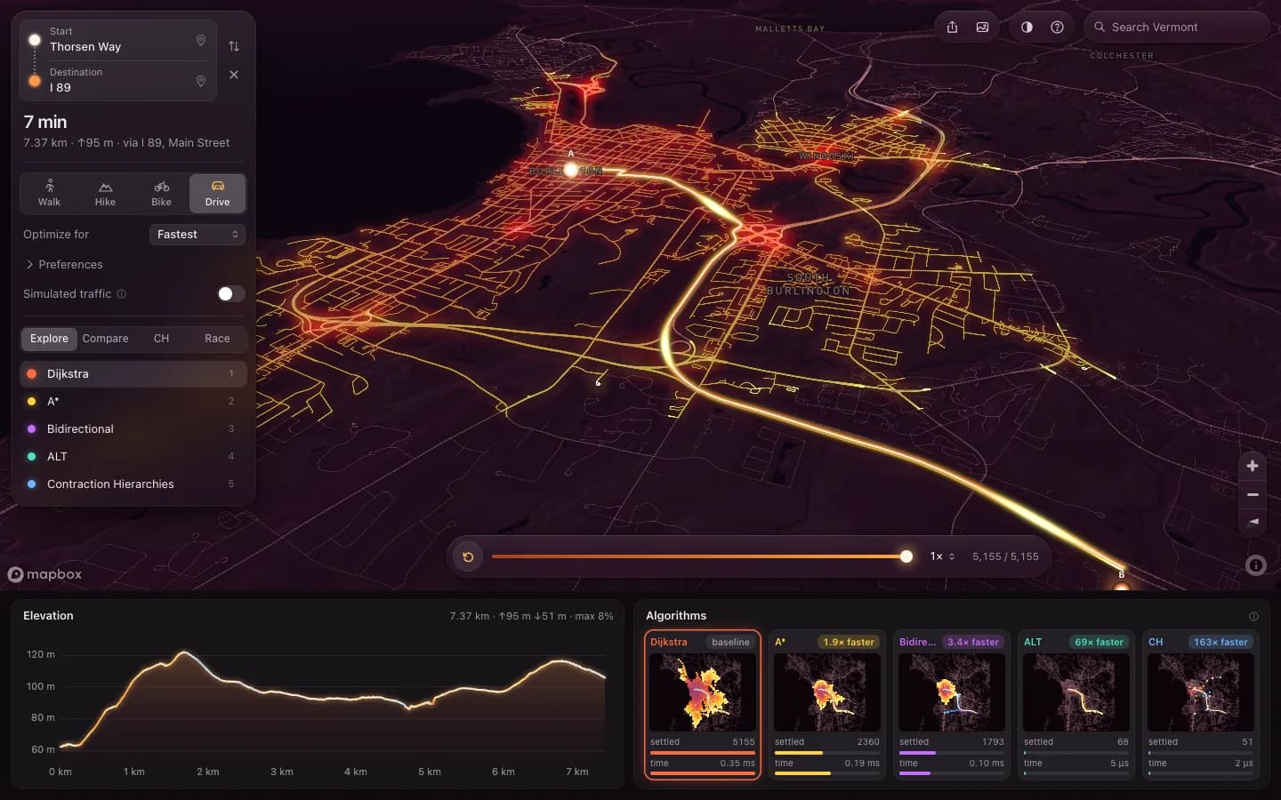1281x800 pixels.
Task: Restart the animation with the replay button
Action: (468, 556)
